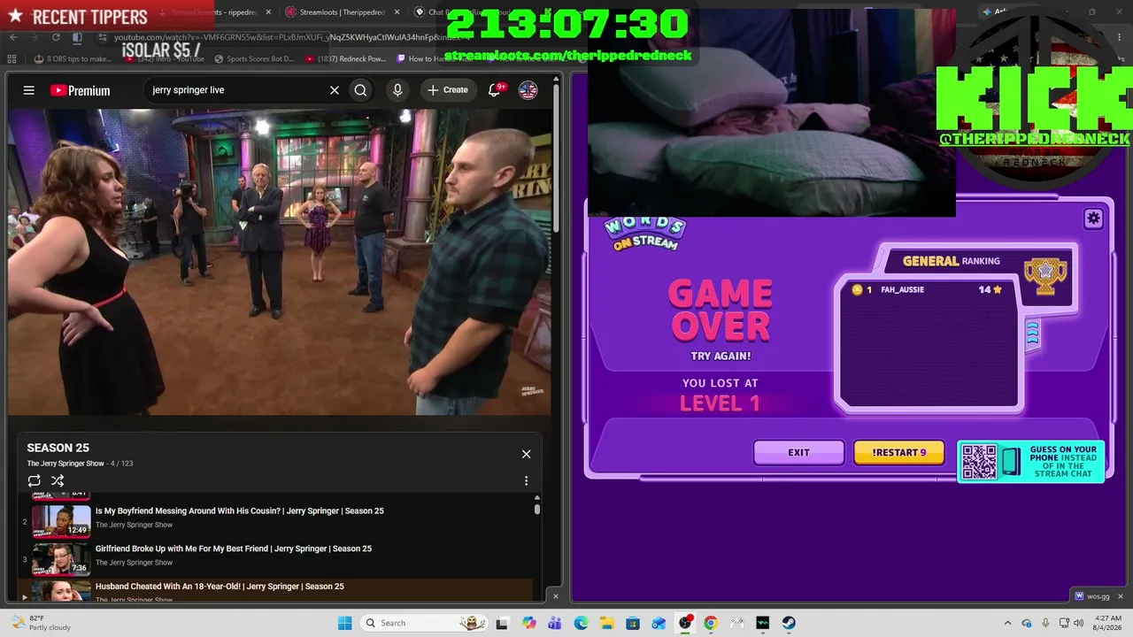Show hidden system tray icons
Image resolution: width=1133 pixels, height=637 pixels.
coord(1007,623)
